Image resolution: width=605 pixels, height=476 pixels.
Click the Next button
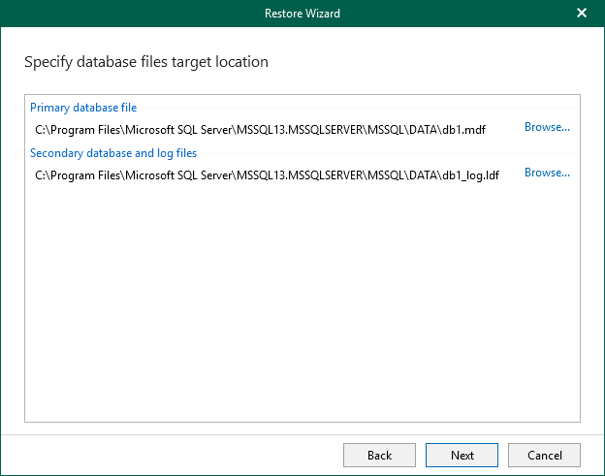tap(462, 455)
